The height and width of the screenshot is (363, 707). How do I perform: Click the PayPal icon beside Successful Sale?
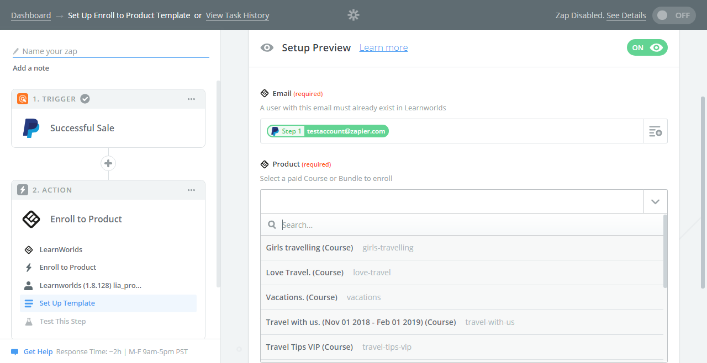tap(31, 128)
